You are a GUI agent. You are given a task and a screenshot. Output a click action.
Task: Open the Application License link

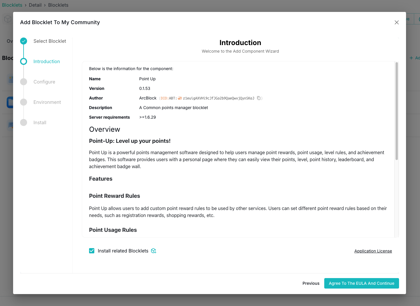tap(373, 251)
